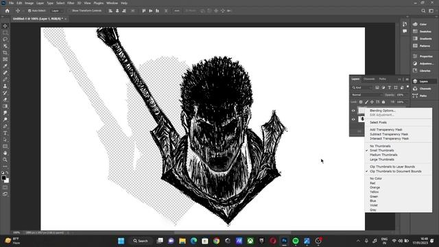Select the Move tool in the toolbox

pos(5,26)
